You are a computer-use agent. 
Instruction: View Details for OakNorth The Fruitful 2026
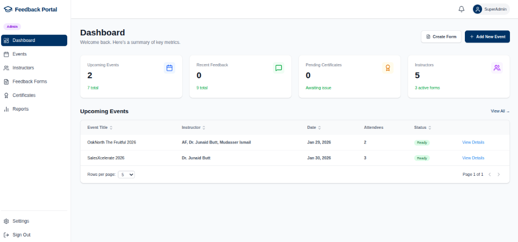pyautogui.click(x=473, y=142)
